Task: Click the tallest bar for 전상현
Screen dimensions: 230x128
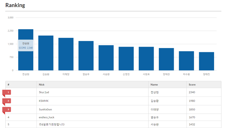Action: click(26, 50)
